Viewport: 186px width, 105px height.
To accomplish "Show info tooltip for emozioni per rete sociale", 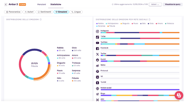I will pyautogui.click(x=150, y=19).
